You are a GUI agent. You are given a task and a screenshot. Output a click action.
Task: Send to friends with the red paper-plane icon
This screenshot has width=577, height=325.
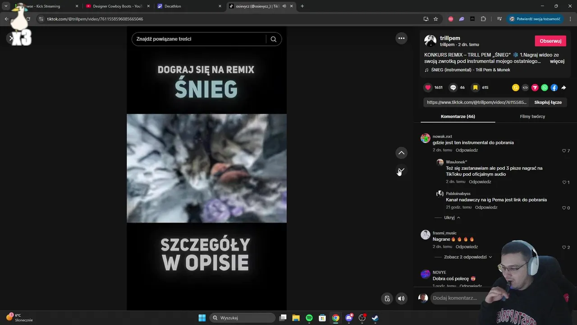[535, 88]
